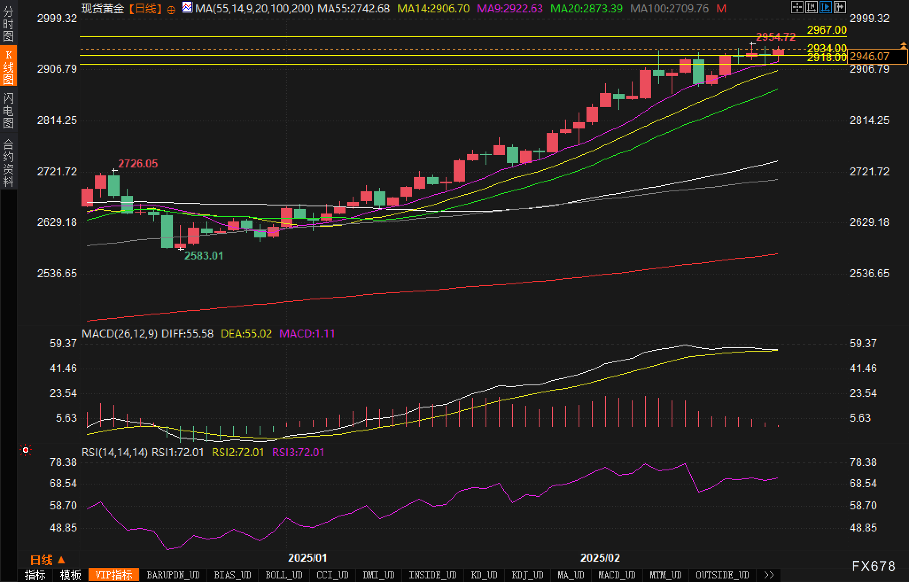The height and width of the screenshot is (582, 909).
Task: Click the orange circled-plus icon beside 日线
Action: point(171,10)
